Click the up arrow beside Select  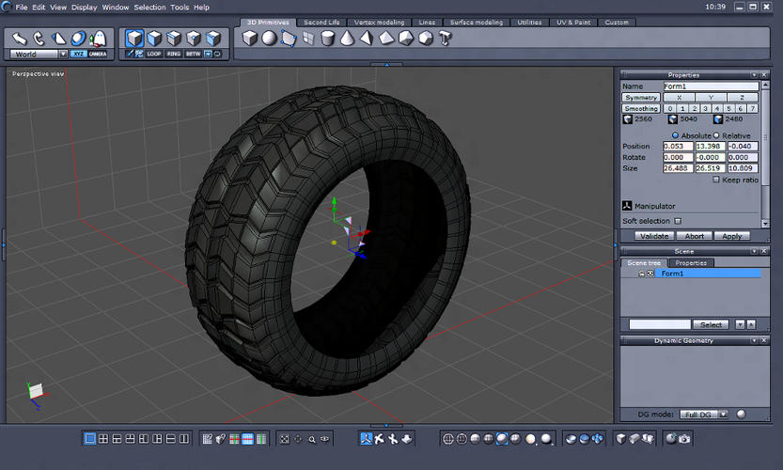click(x=750, y=324)
